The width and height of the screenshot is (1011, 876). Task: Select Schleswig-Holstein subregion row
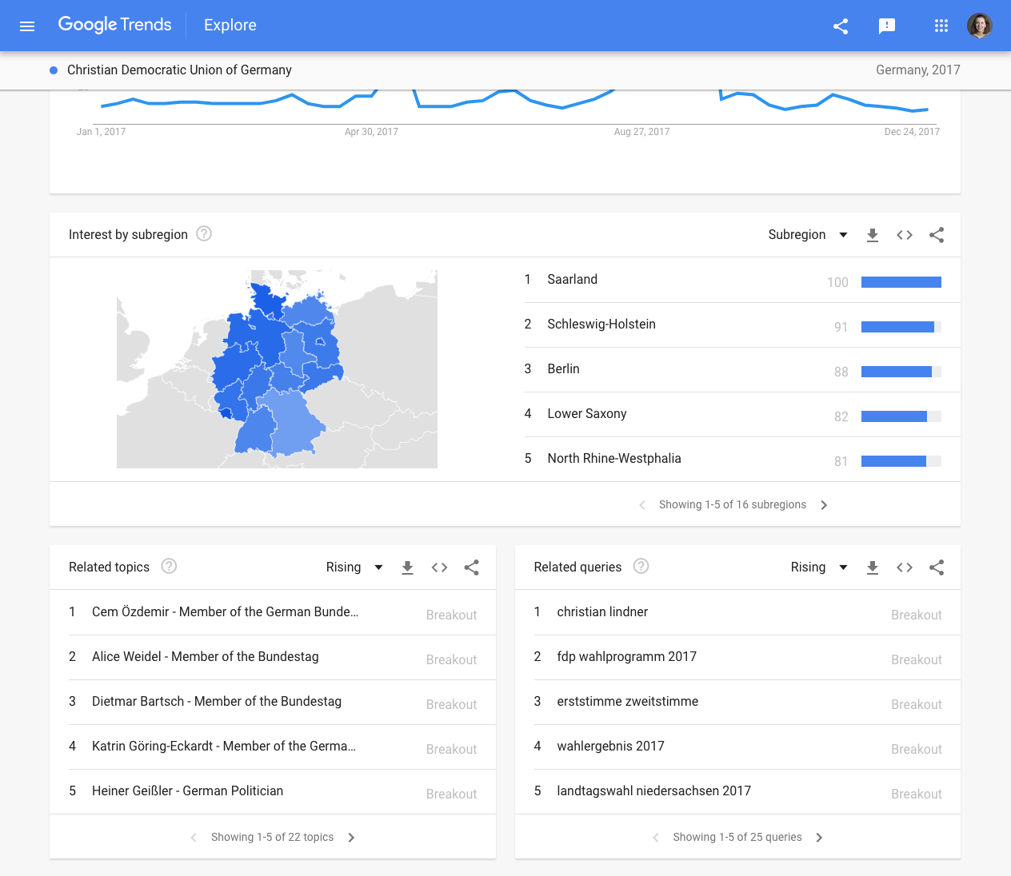coord(742,325)
